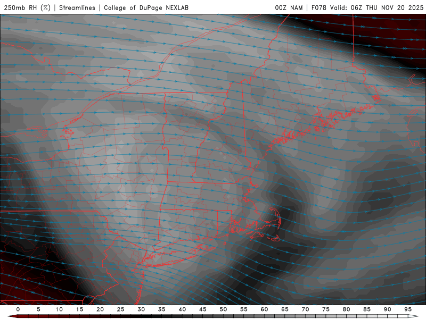This screenshot has height=319, width=426.
Task: Click the 10 label on the legend
Action: coord(59,309)
